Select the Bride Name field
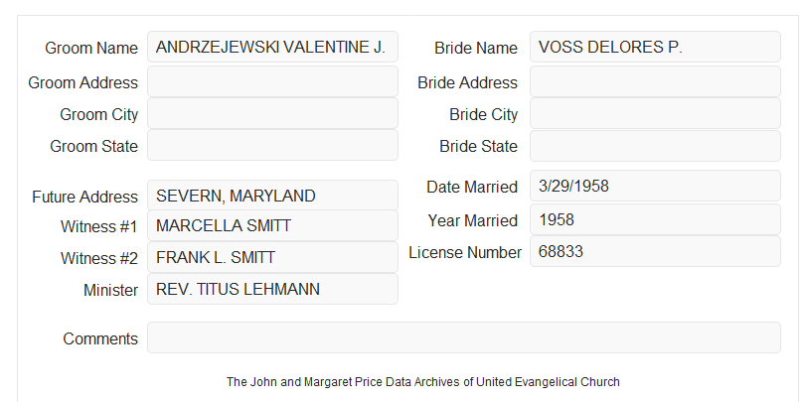The height and width of the screenshot is (402, 800). (655, 47)
